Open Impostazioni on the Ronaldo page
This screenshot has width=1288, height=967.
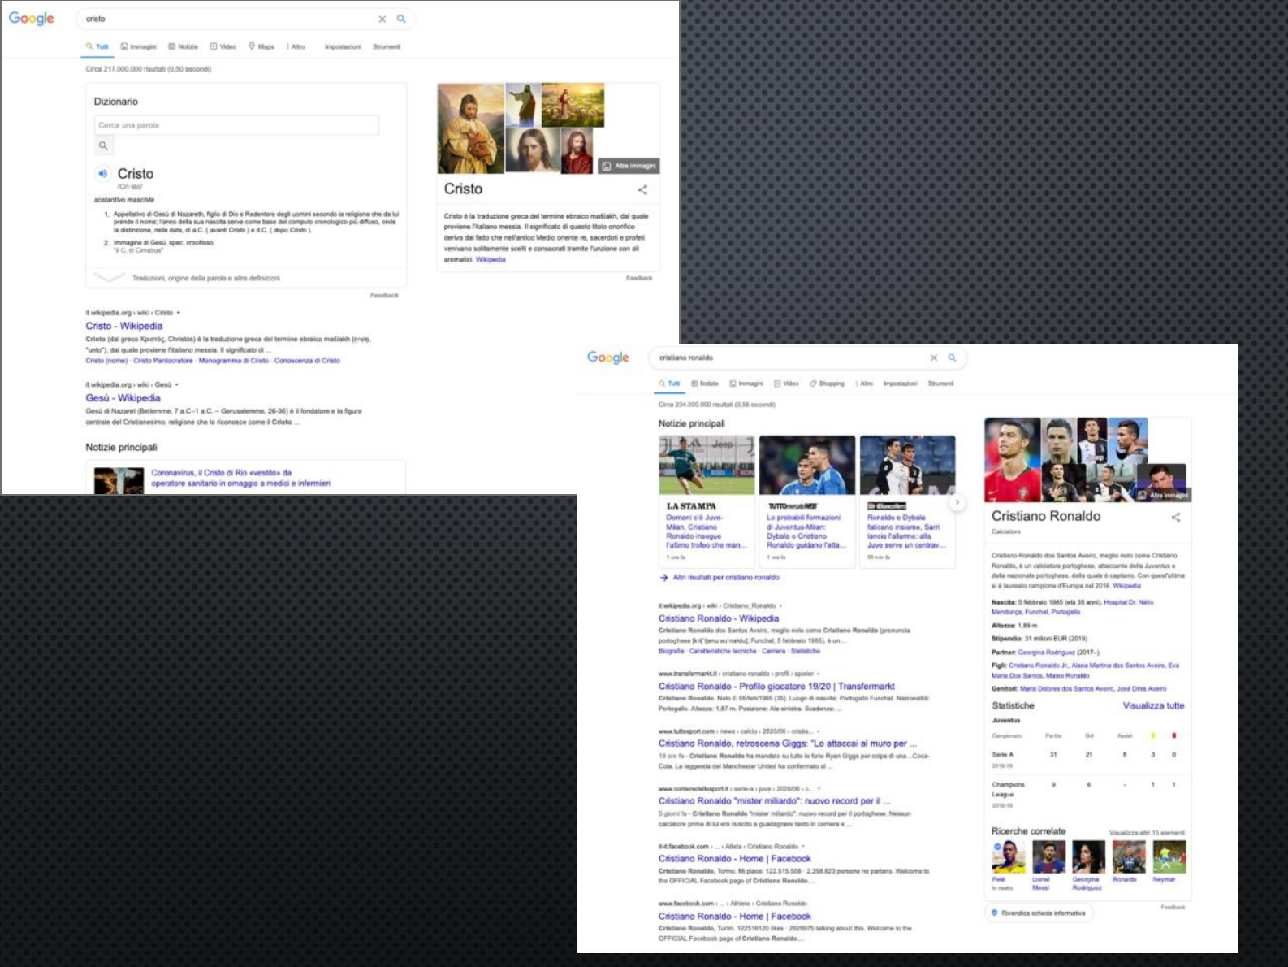tap(901, 384)
